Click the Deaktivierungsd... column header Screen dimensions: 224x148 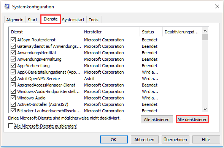182,32
